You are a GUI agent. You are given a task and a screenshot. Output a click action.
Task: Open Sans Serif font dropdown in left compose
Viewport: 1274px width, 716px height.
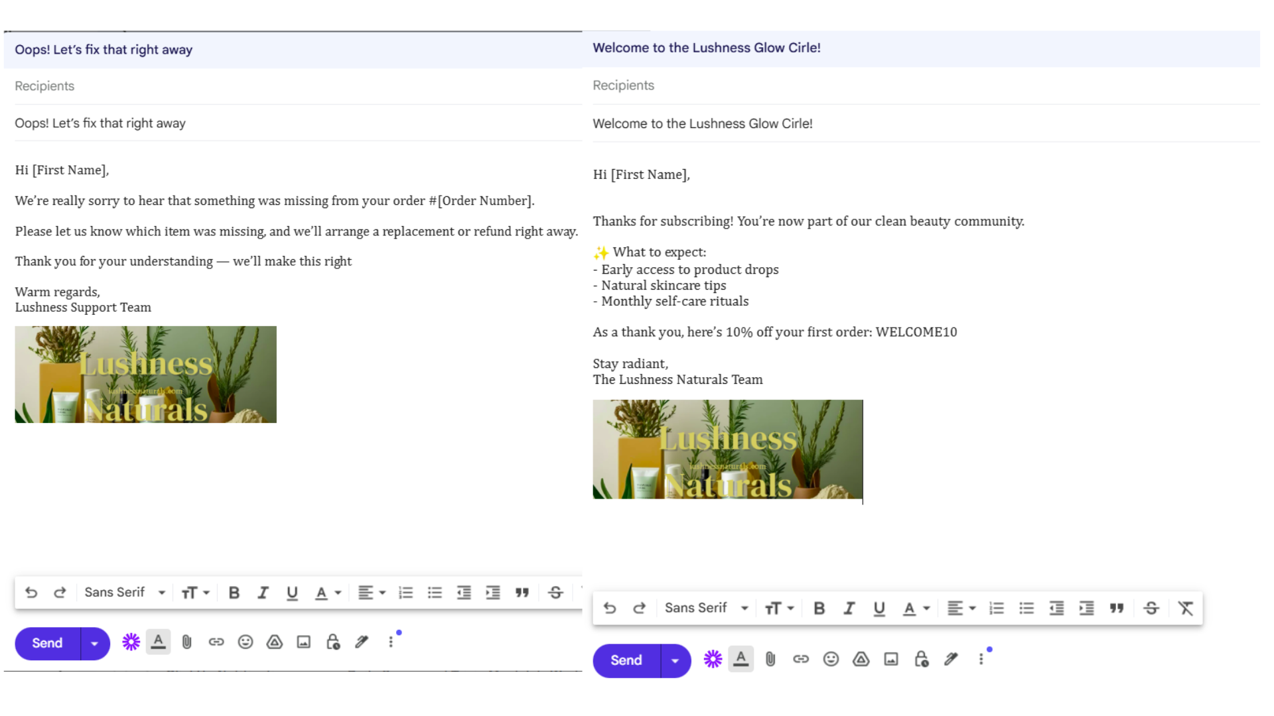(x=124, y=593)
